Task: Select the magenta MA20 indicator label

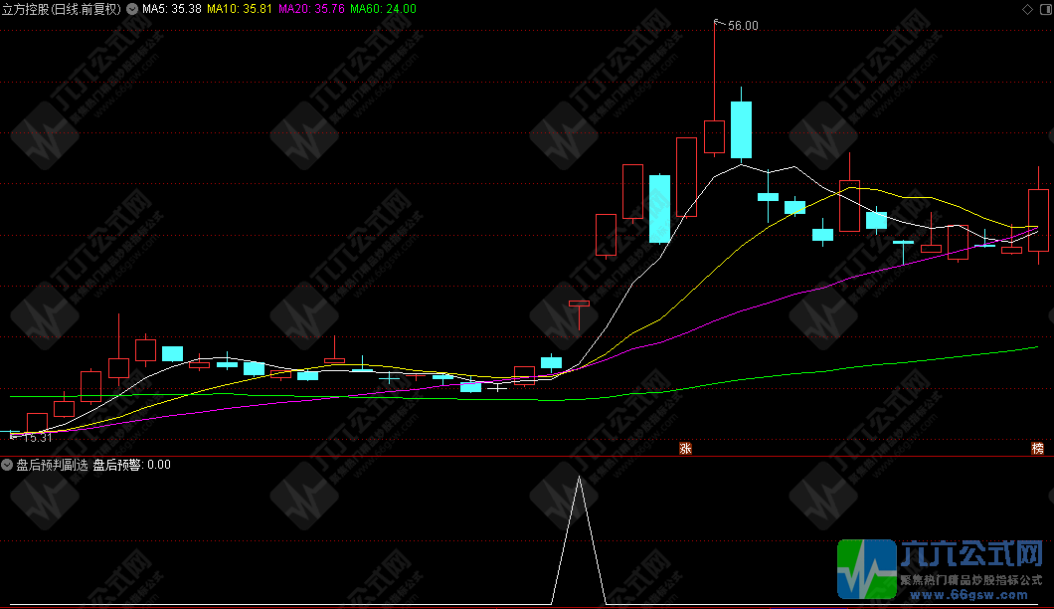Action: pyautogui.click(x=312, y=8)
